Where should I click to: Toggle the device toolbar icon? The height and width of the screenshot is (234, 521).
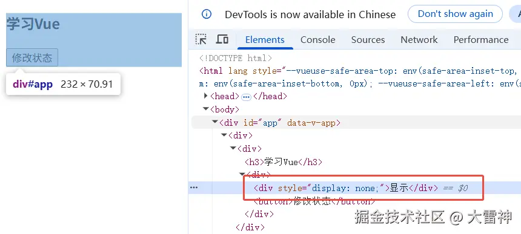tap(222, 39)
